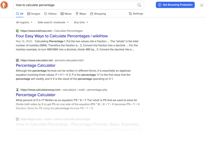Click the wikiHow favicon icon
The height and width of the screenshot is (141, 206).
pyautogui.click(x=18, y=31)
